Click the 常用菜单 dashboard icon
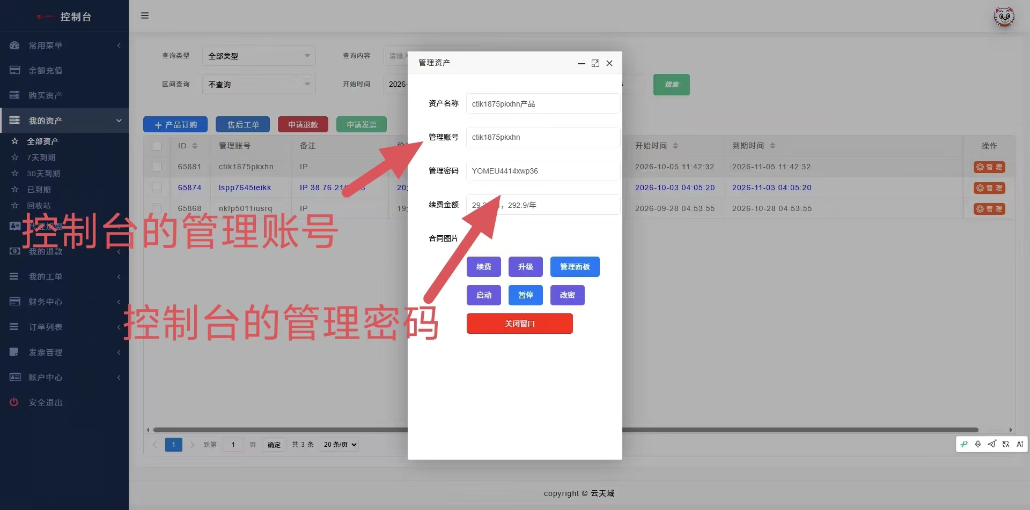The height and width of the screenshot is (510, 1030). 14,46
